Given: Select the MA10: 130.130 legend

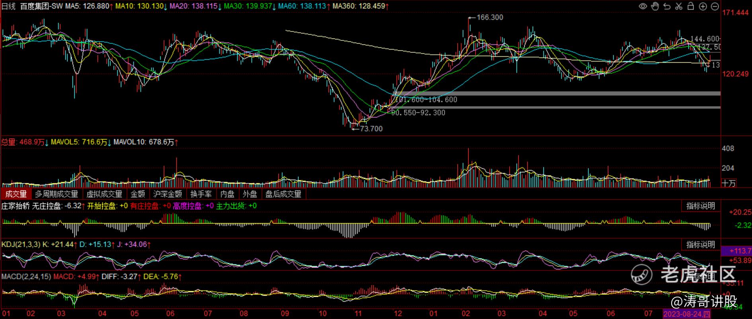Looking at the screenshot, I should 141,6.
